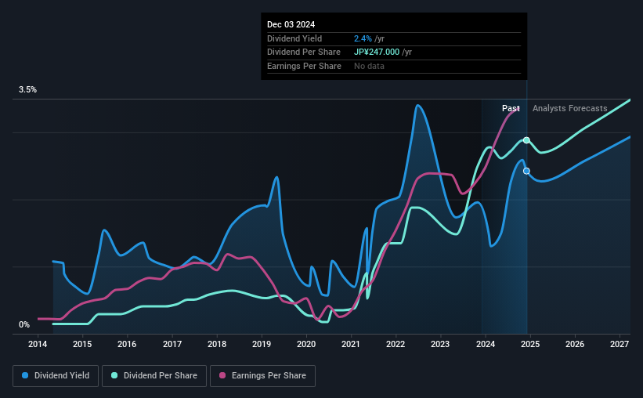
Task: Click the tooltip value 'JP¥247.000'
Action: 377,52
